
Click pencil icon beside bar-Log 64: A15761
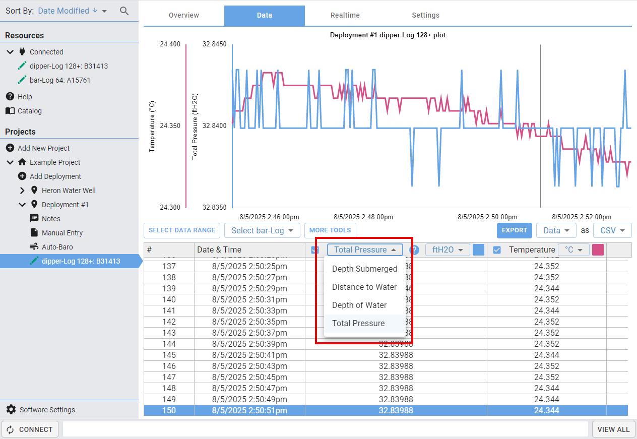point(22,80)
